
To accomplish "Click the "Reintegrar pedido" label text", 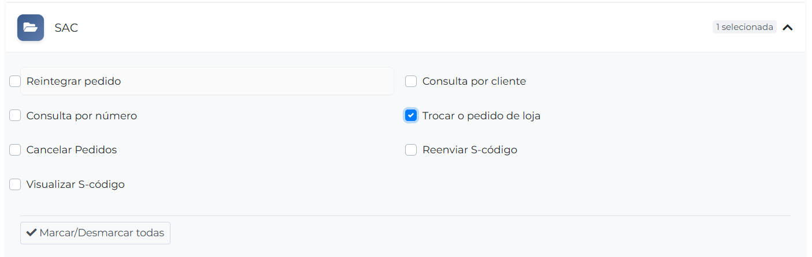I will [x=73, y=81].
